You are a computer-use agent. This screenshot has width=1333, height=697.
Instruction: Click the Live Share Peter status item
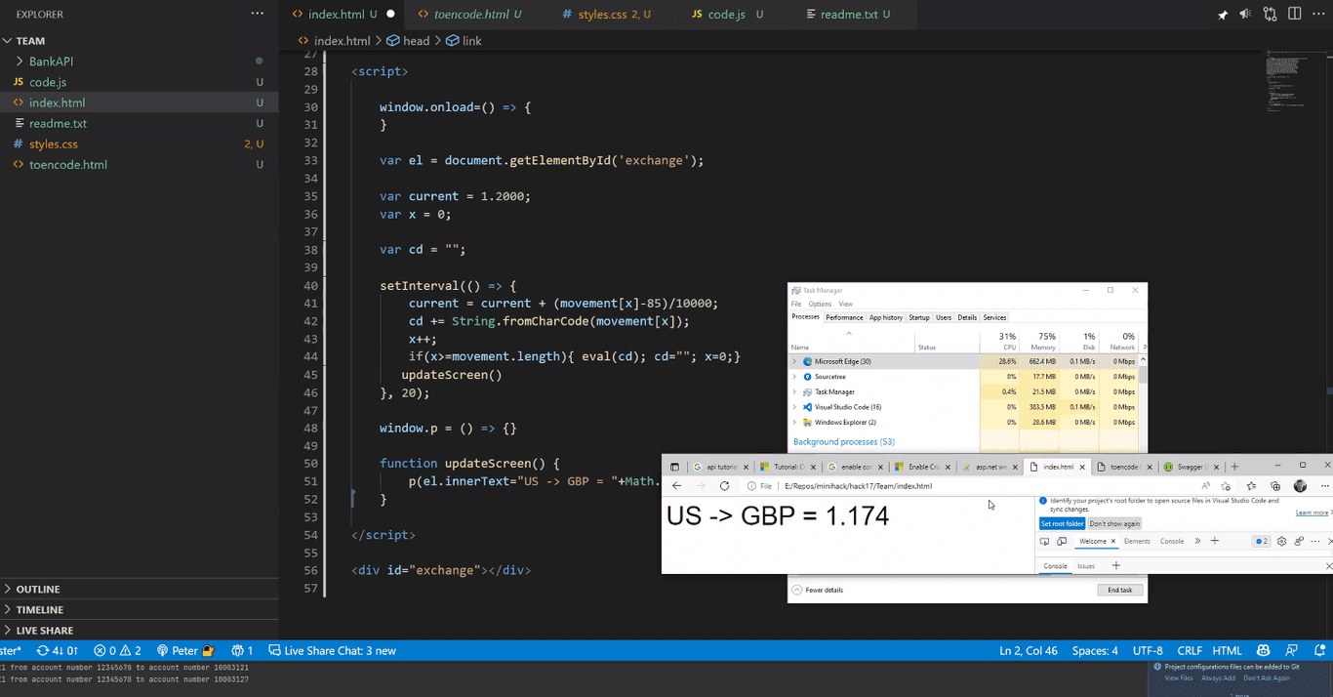pos(184,651)
